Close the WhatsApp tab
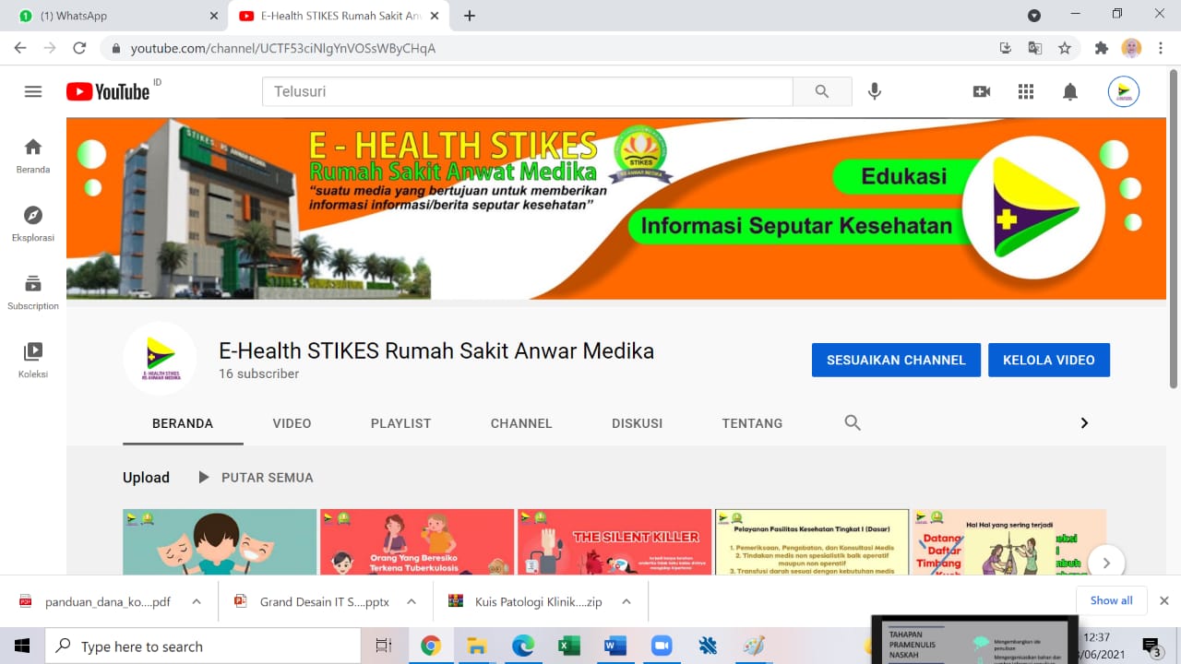1181x664 pixels. 214,16
